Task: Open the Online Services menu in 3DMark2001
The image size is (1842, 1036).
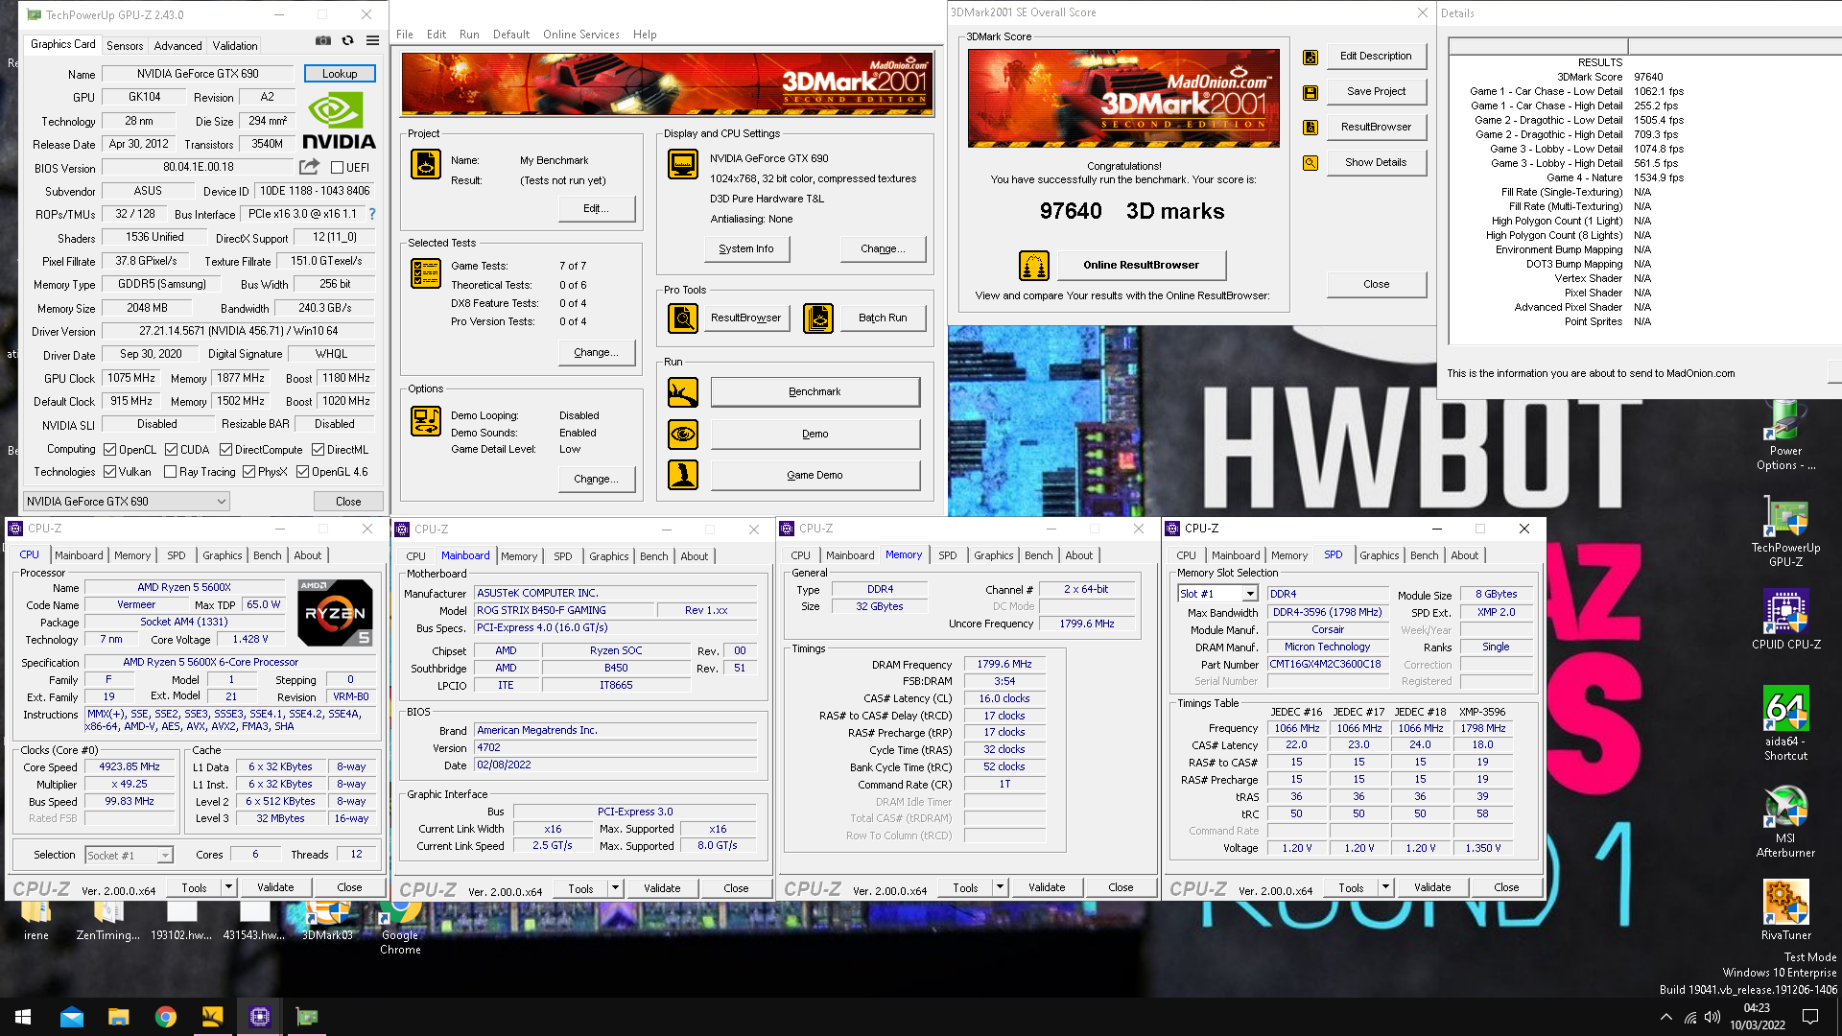Action: 581,35
